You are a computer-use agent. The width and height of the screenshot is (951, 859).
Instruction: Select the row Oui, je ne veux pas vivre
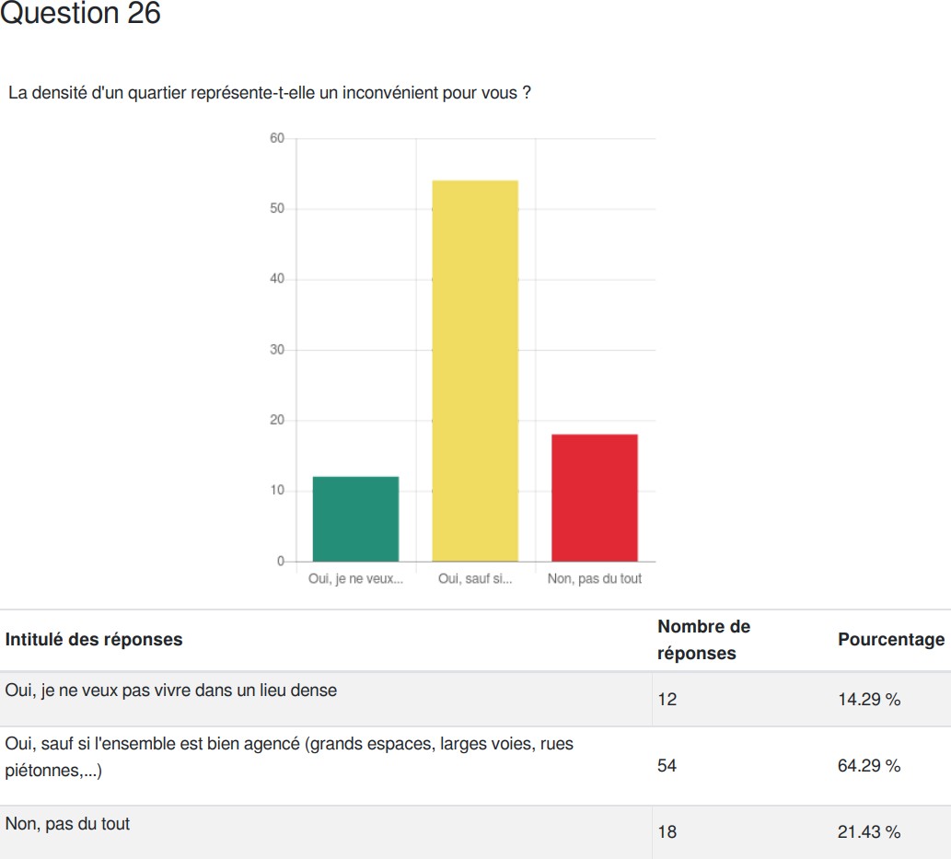475,699
